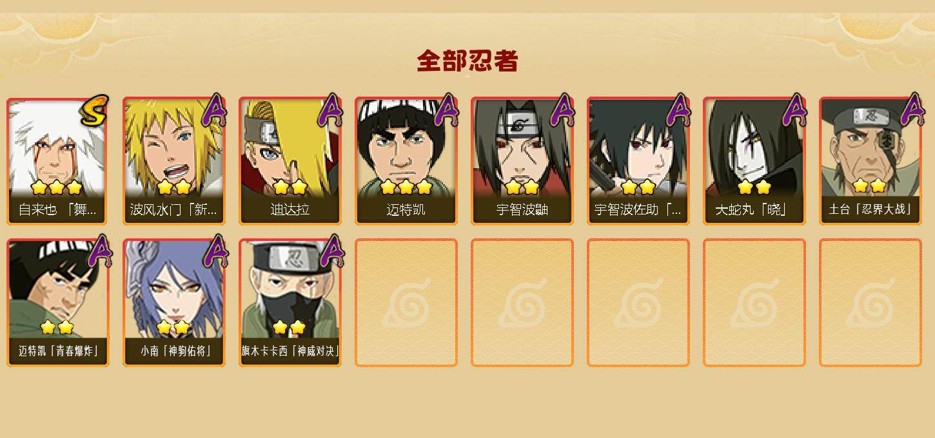Image resolution: width=935 pixels, height=438 pixels.
Task: Select the 大蛇丸「晓」 ninja card
Action: pyautogui.click(x=754, y=161)
